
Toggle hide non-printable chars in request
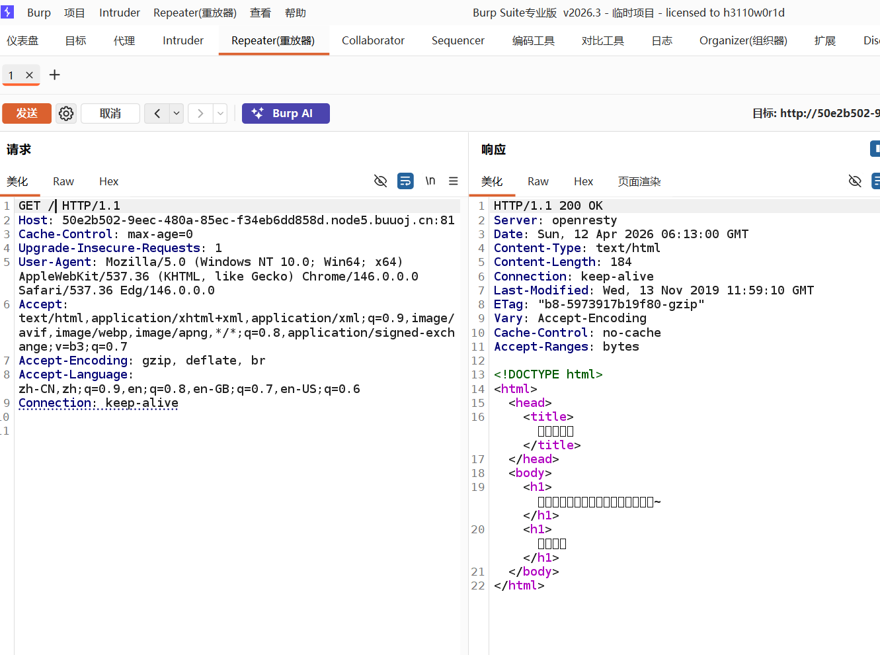coord(380,181)
